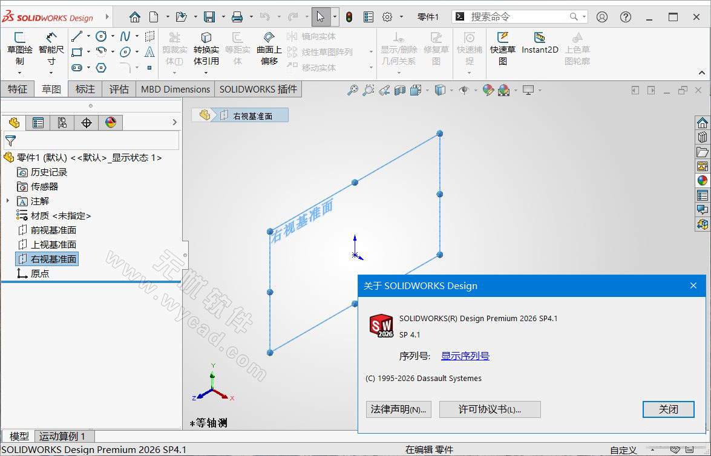Open an existing file
The width and height of the screenshot is (711, 456).
pyautogui.click(x=182, y=17)
